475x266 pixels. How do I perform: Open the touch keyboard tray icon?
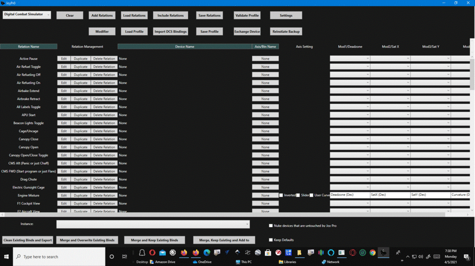tap(437, 257)
